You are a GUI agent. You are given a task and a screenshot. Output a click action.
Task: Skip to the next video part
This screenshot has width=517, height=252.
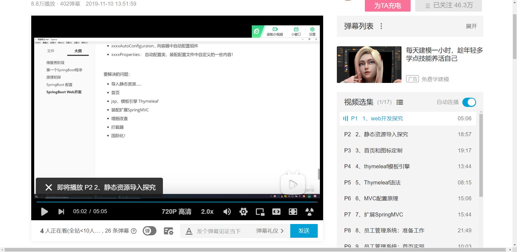[x=61, y=212]
